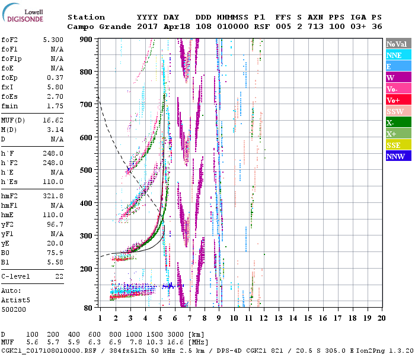Click the Lowell Digisonde logo

coord(23,13)
